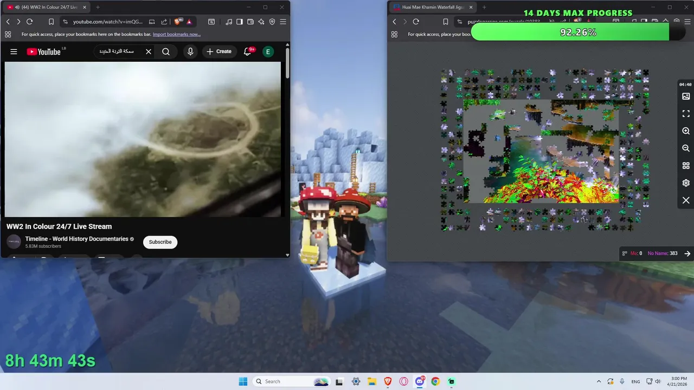Viewport: 694px width, 390px height.
Task: Open the browser main menu in YouTube window
Action: pos(283,22)
